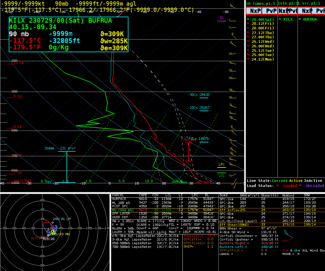Click the Current line state legend label
This screenshot has height=271, width=325.
[280, 181]
